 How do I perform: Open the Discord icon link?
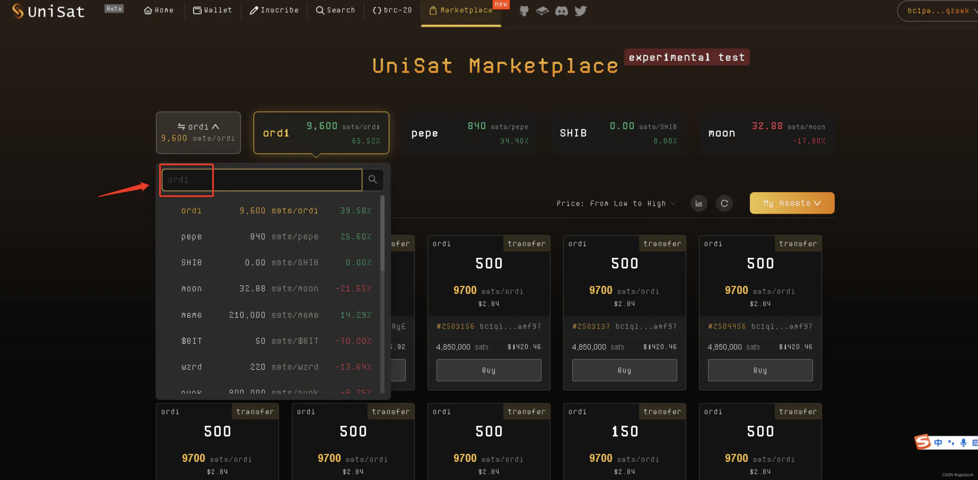[x=561, y=11]
